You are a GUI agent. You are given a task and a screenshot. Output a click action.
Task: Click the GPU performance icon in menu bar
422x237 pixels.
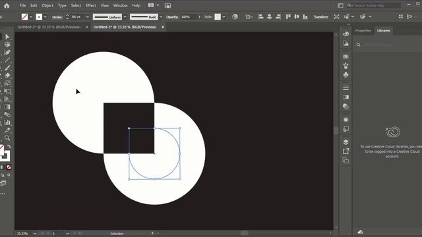coord(167,5)
